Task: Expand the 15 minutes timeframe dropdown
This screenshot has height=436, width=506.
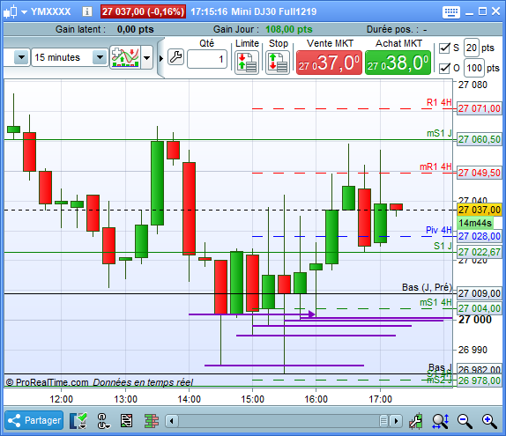Action: 100,58
